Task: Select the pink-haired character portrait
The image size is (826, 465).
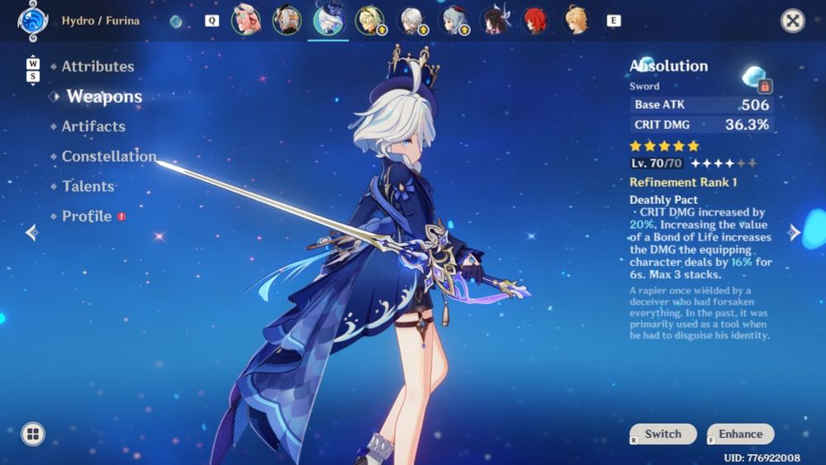Action: 246,20
